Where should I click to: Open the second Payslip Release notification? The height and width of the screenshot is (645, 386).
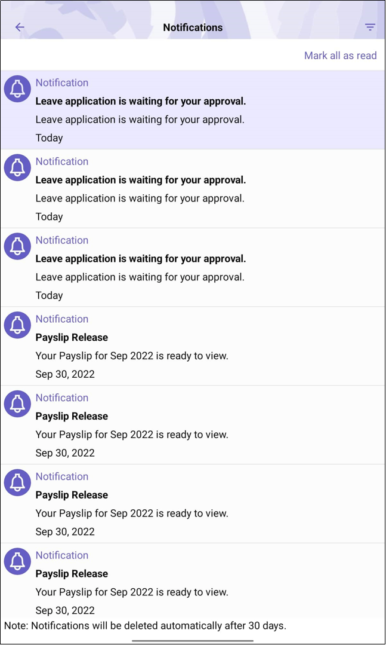tap(193, 425)
